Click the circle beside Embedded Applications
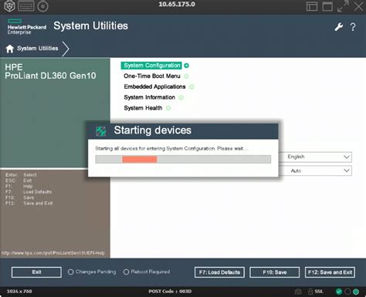The height and width of the screenshot is (297, 366). pos(191,87)
